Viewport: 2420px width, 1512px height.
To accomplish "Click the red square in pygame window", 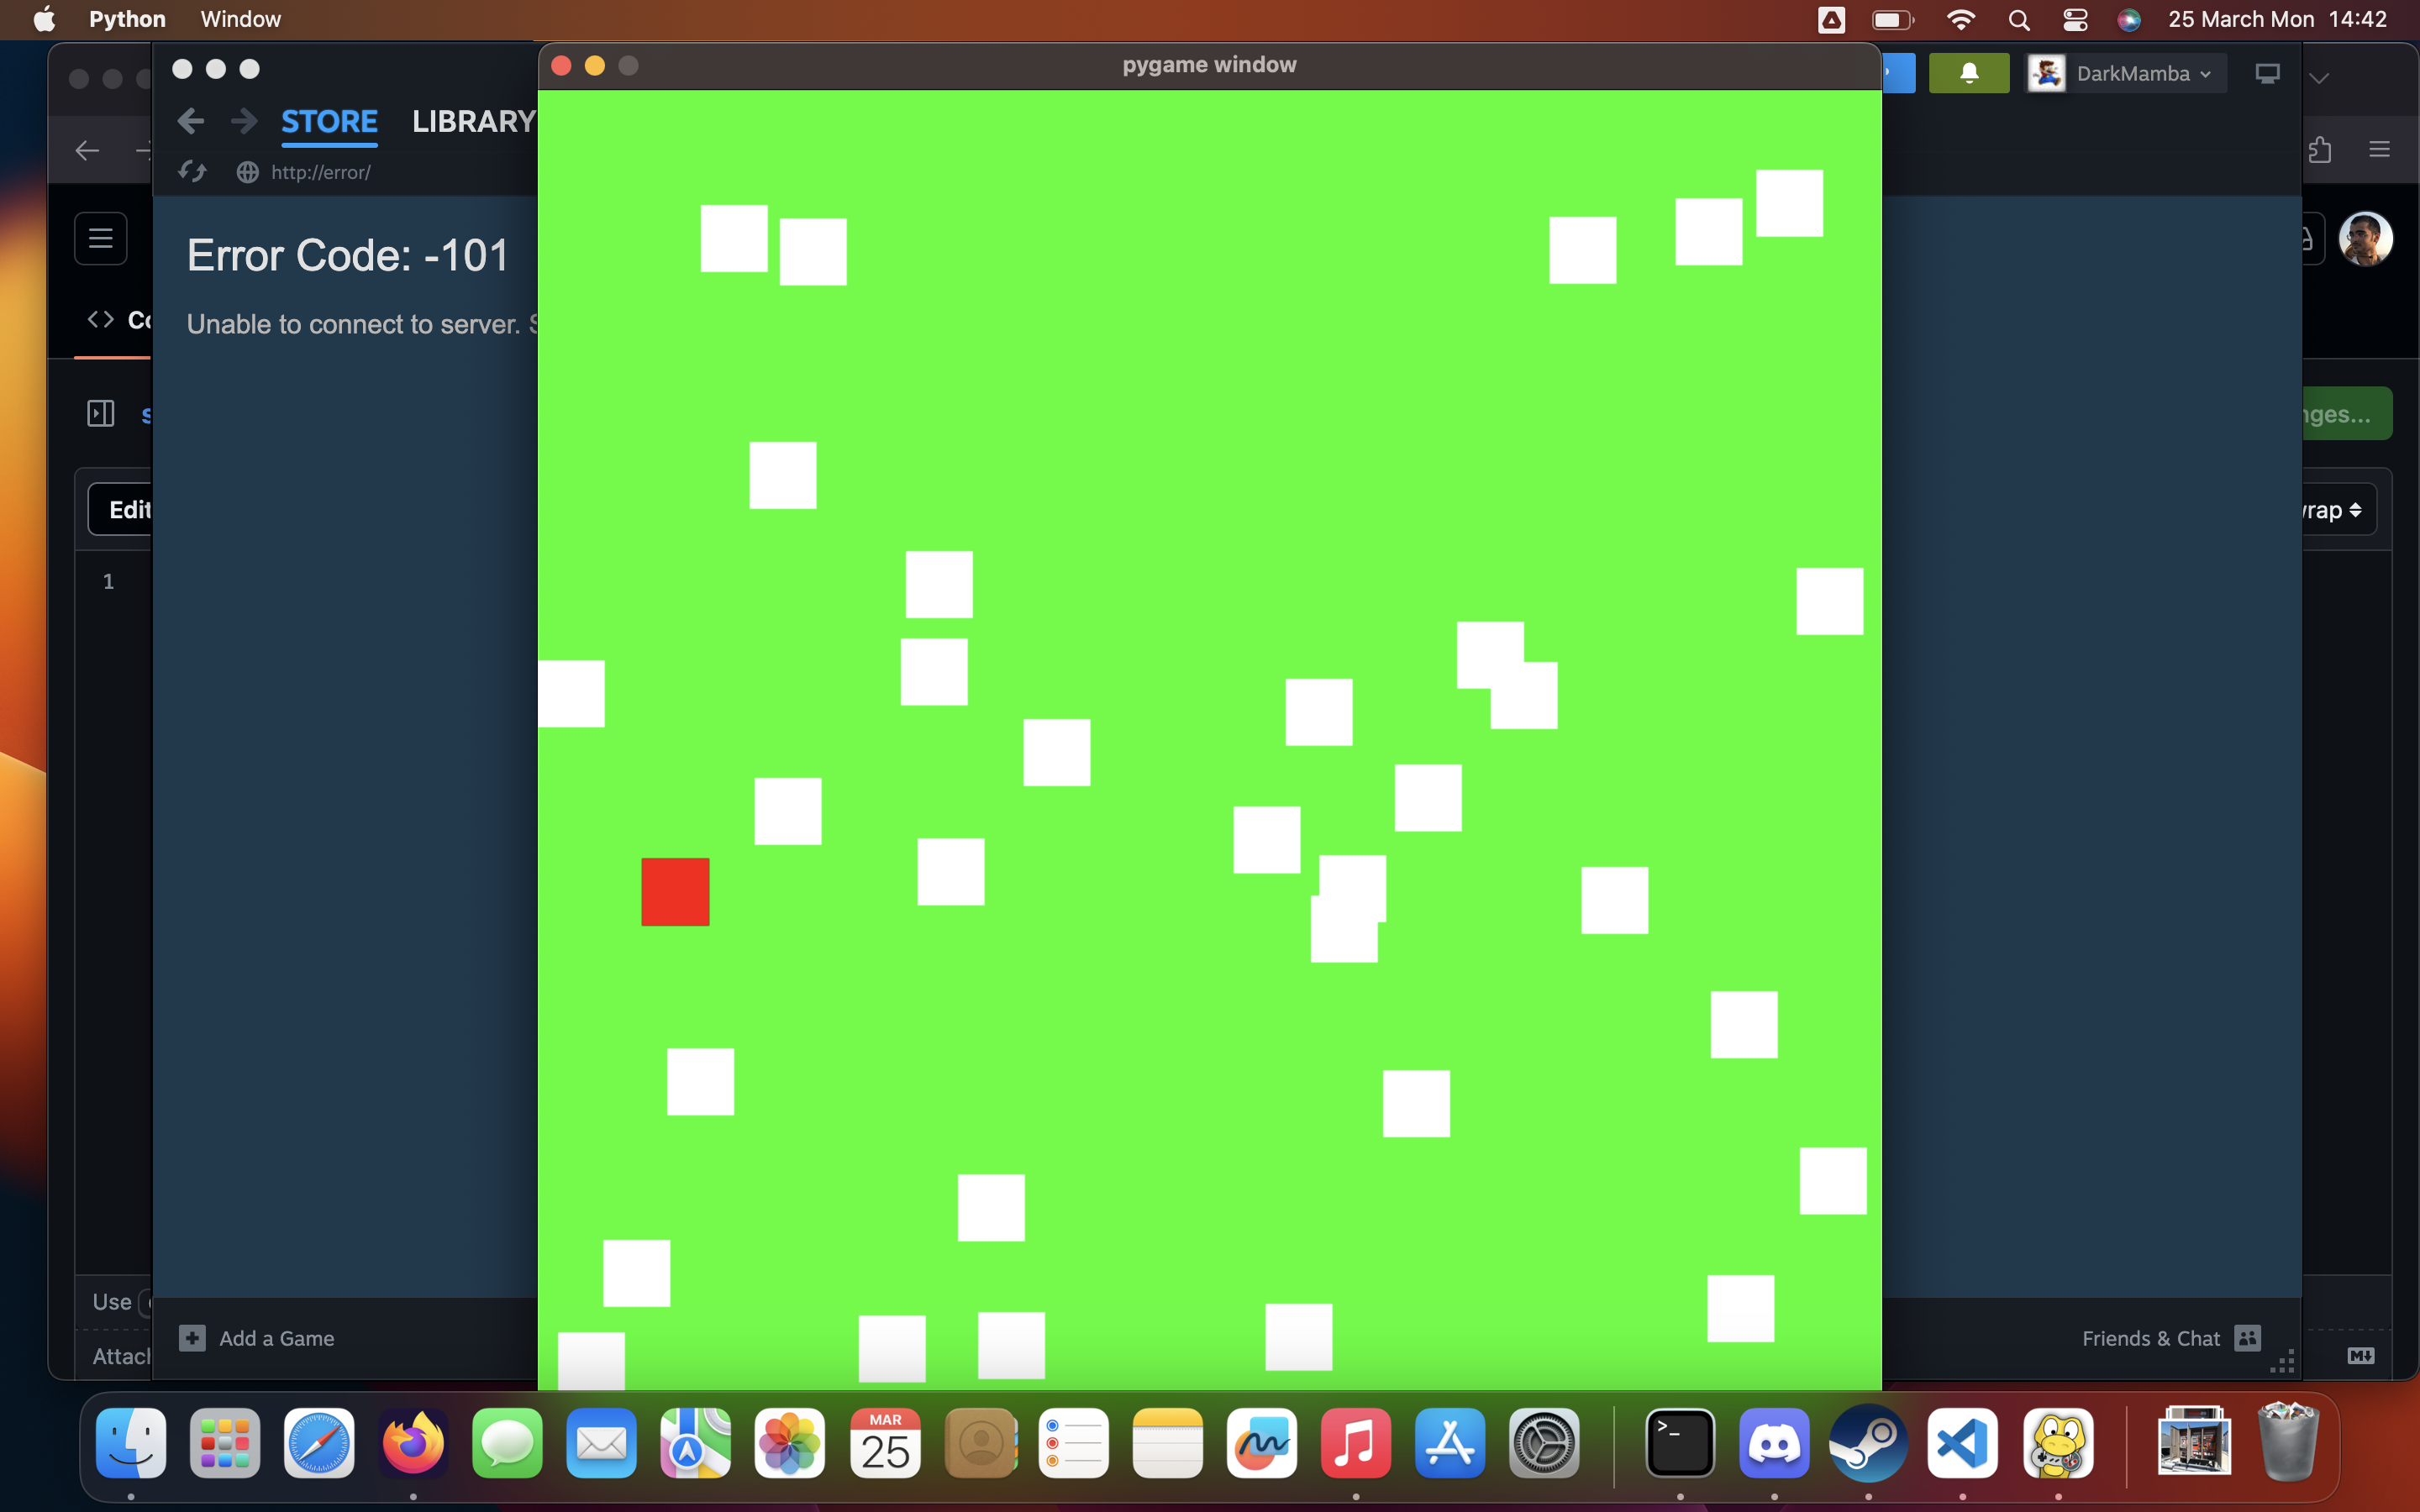I will [675, 891].
